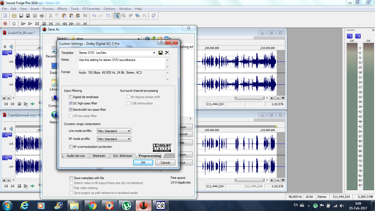
Task: Click the New file icon in toolbar
Action: click(x=5, y=16)
